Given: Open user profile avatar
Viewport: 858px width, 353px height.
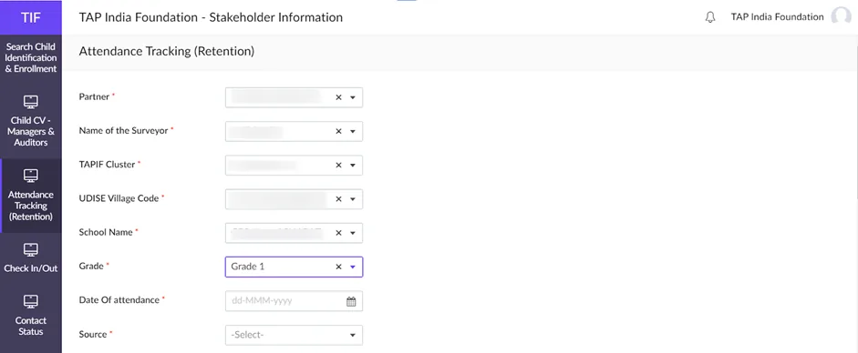Looking at the screenshot, I should tap(841, 17).
